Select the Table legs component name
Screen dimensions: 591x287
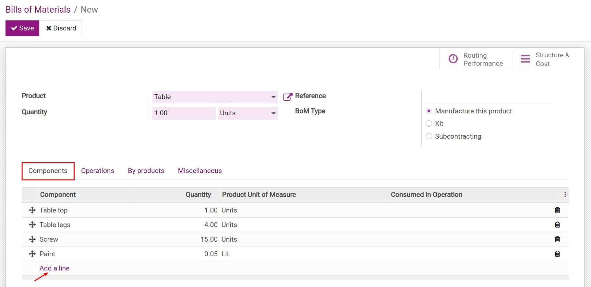coord(55,225)
